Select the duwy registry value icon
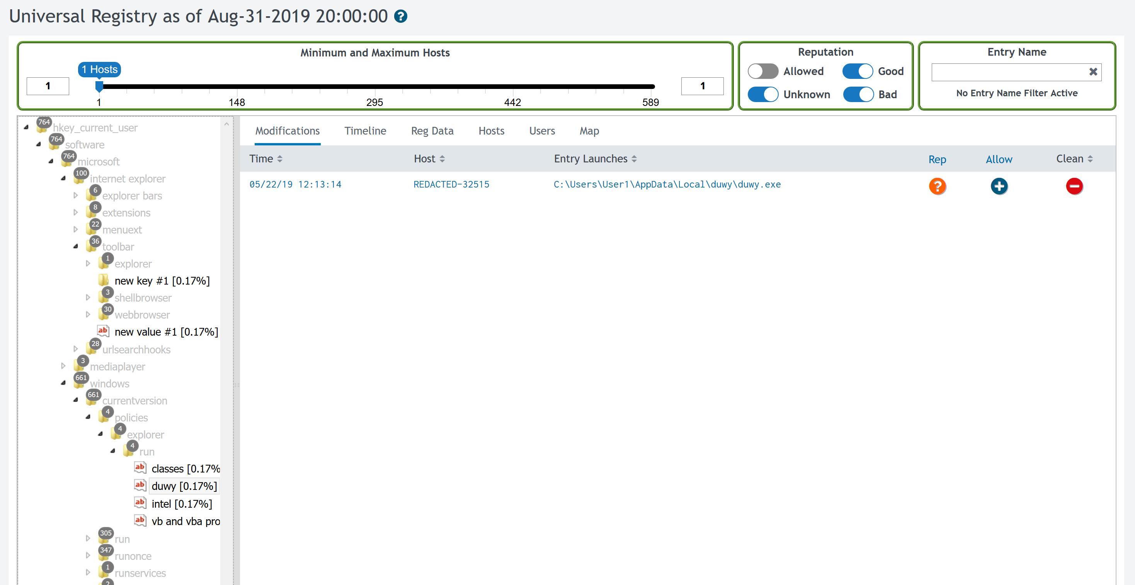 [x=140, y=485]
